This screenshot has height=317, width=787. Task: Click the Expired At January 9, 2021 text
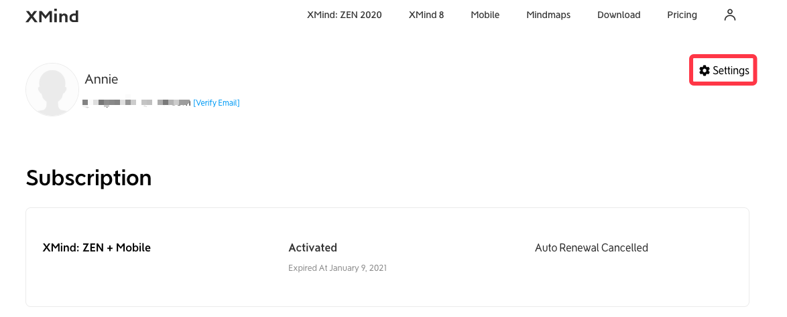tap(337, 268)
